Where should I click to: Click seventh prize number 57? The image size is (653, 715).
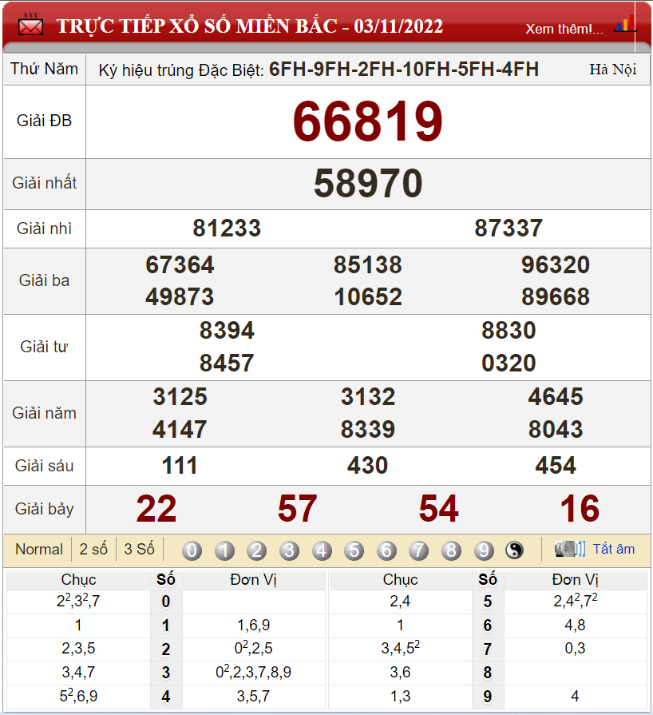coord(298,509)
